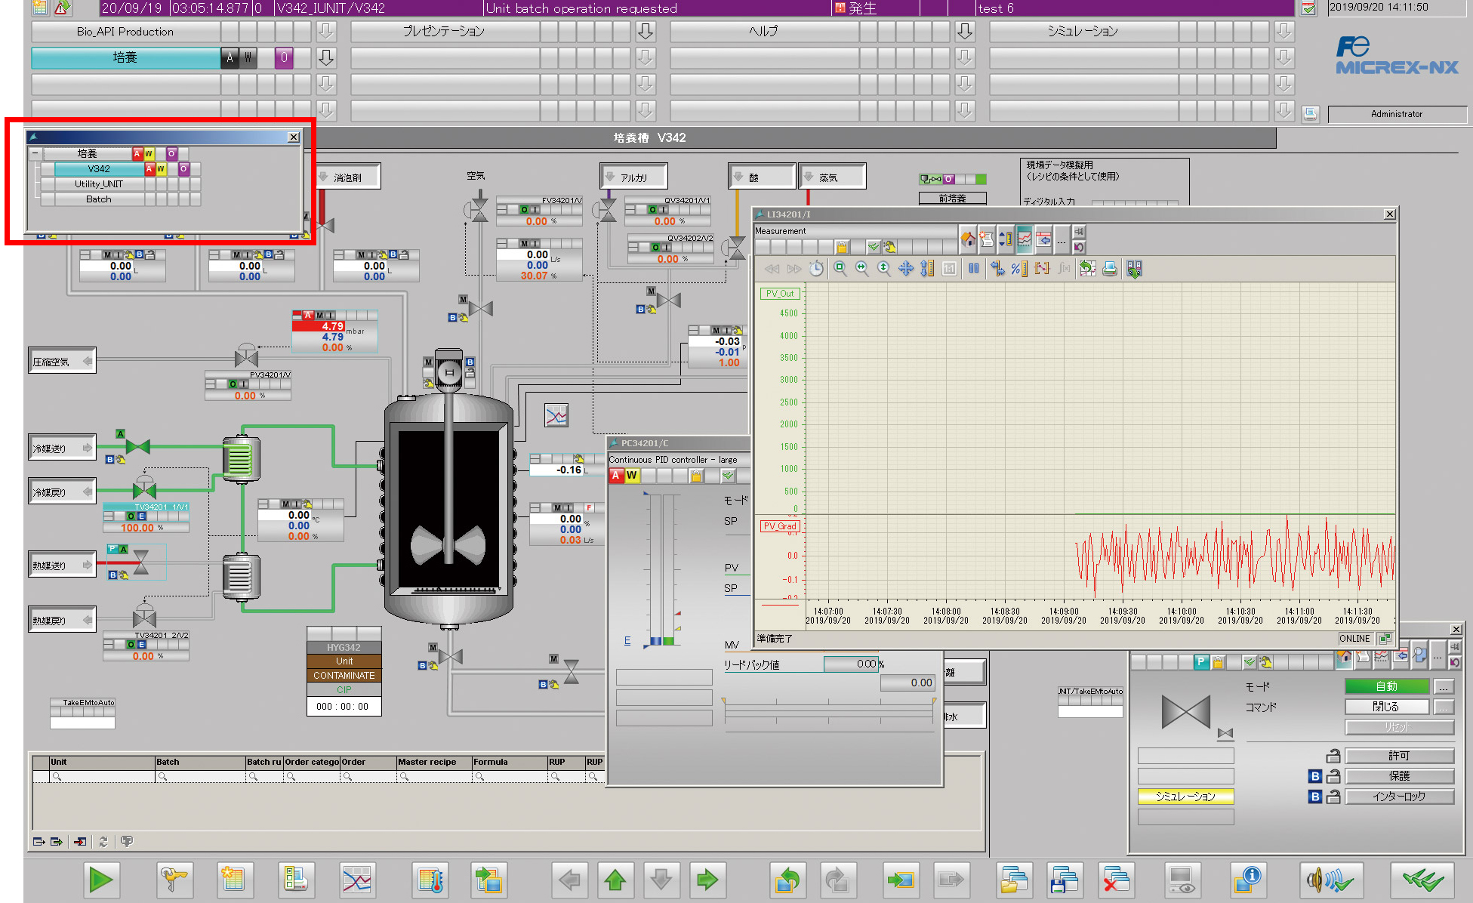Toggle the unlock icon next to インターロック
1473x903 pixels.
click(1333, 796)
